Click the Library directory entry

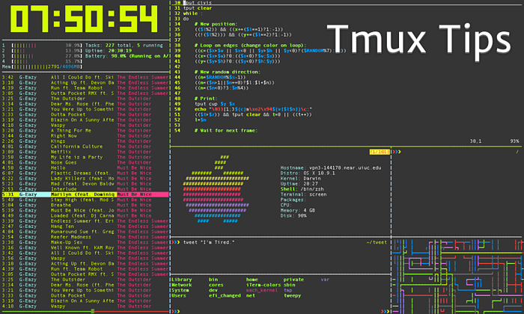[182, 279]
